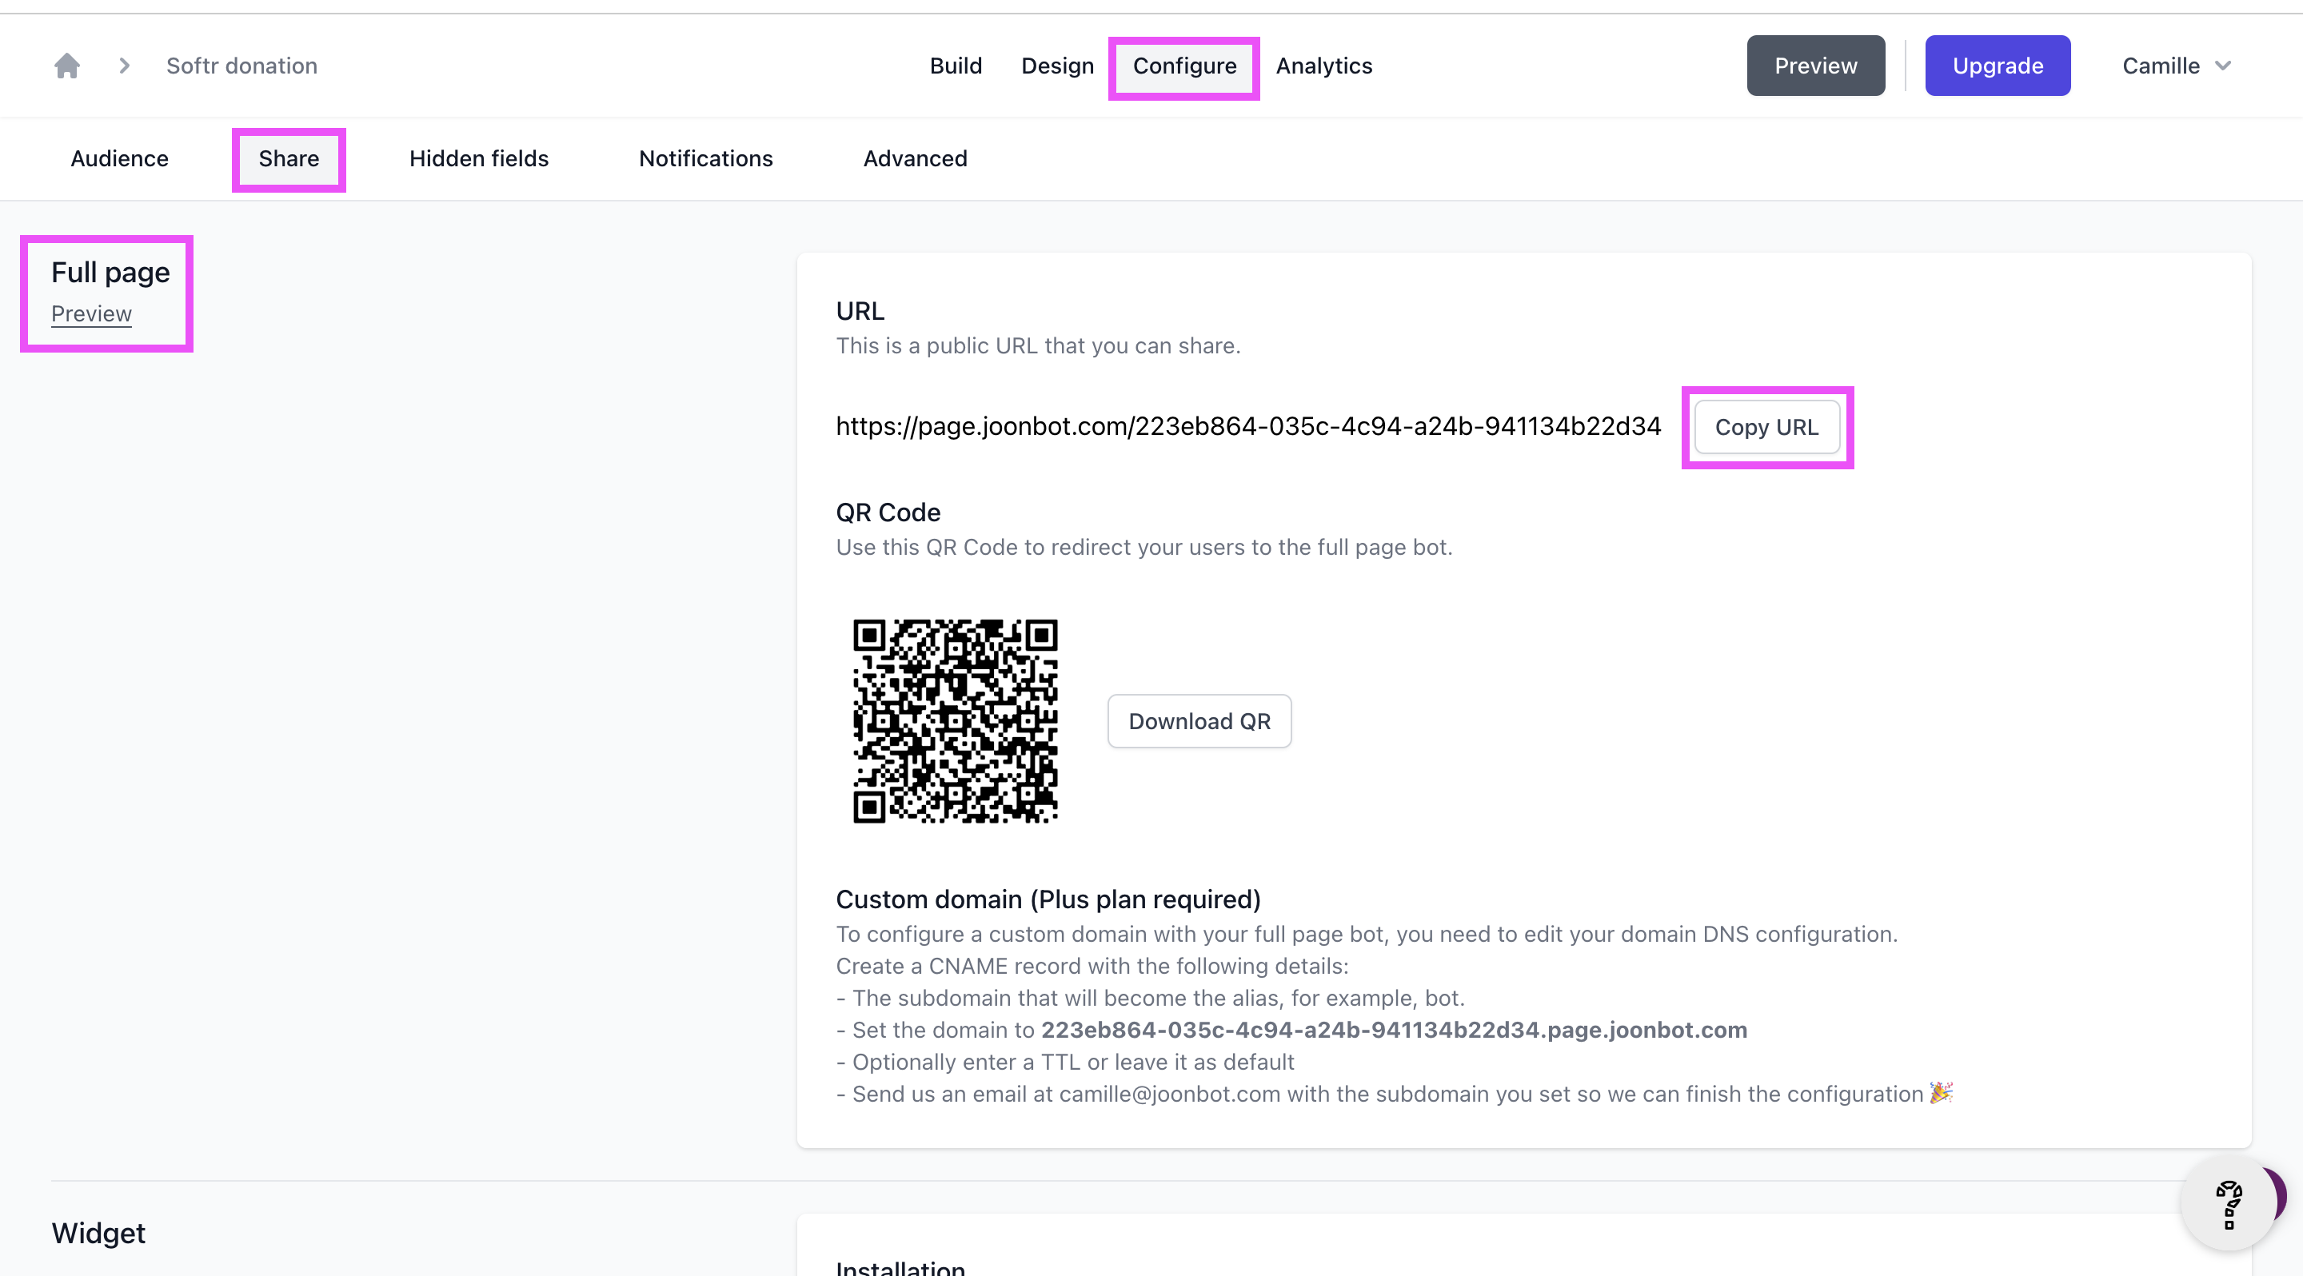Click the 'Create a CNAME record' line
Image resolution: width=2303 pixels, height=1276 pixels.
(1092, 966)
